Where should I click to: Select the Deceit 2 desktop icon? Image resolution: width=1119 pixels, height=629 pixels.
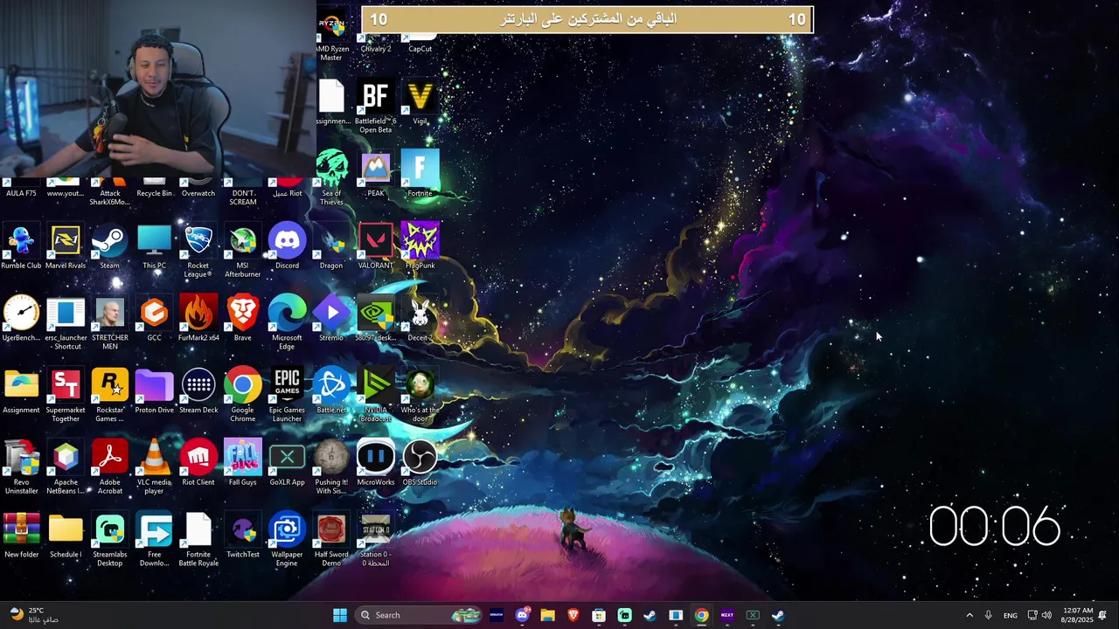tap(420, 319)
